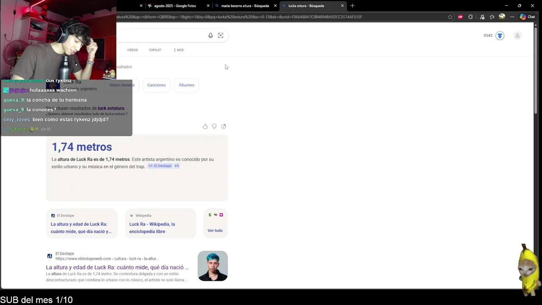Open the Bing account sign-in icon
The height and width of the screenshot is (305, 542).
[517, 36]
